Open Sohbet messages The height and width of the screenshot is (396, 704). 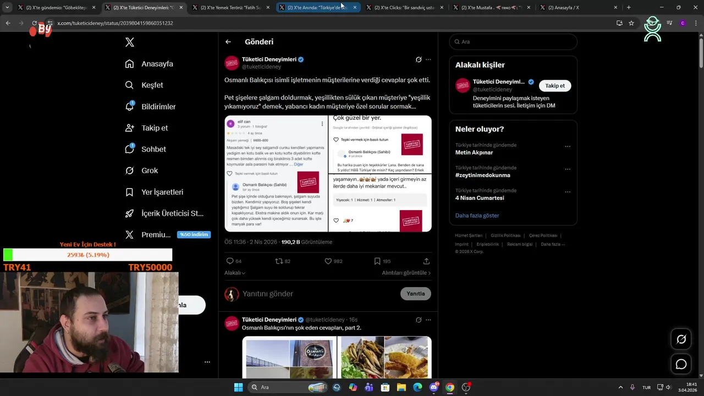click(145, 149)
